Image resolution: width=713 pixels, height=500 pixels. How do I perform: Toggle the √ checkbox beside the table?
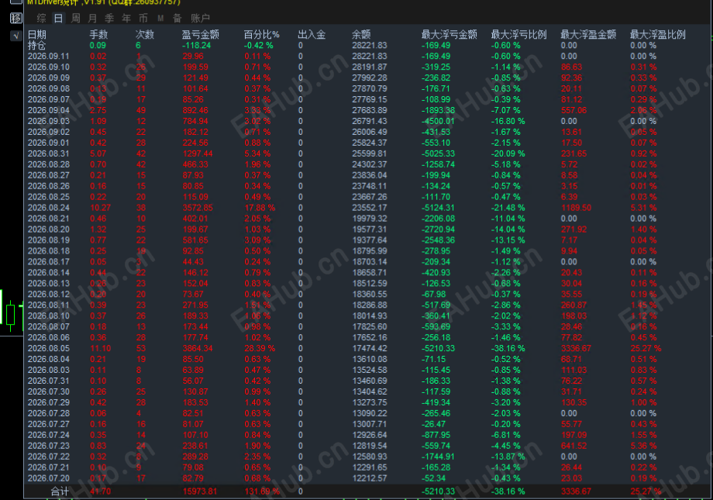coord(16,36)
